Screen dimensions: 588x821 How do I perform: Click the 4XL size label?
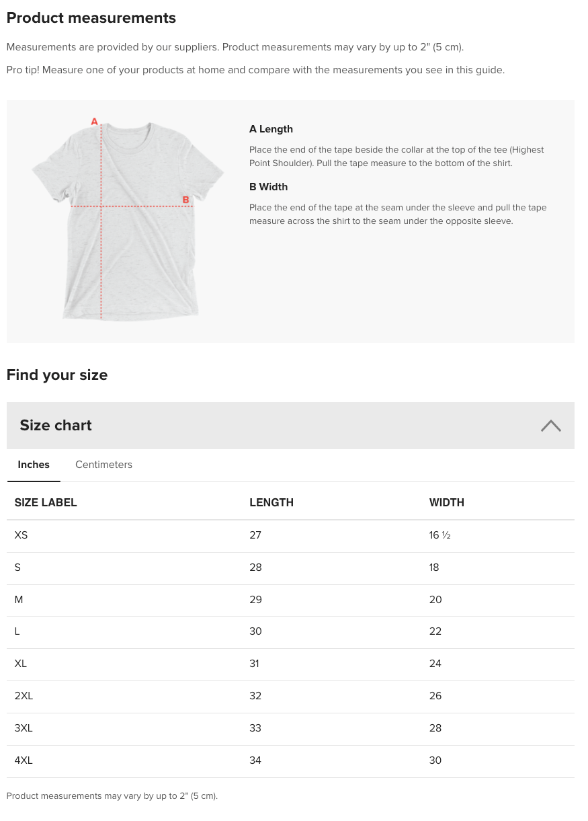[24, 760]
